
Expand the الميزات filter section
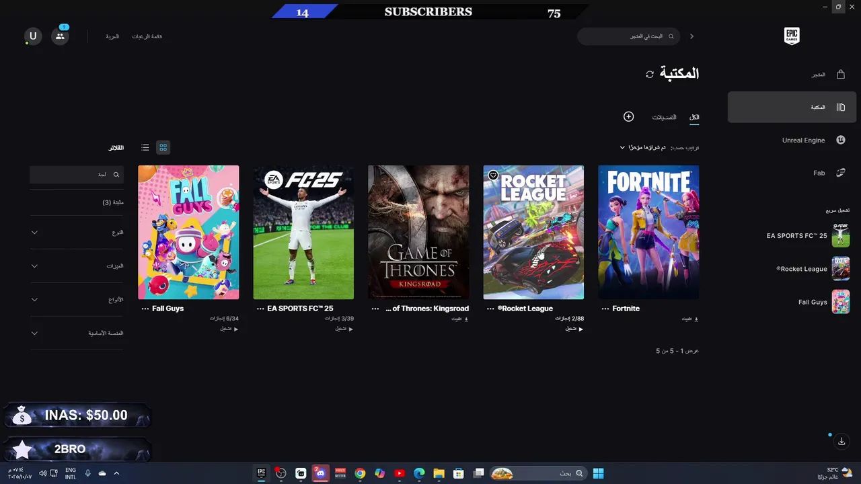76,266
